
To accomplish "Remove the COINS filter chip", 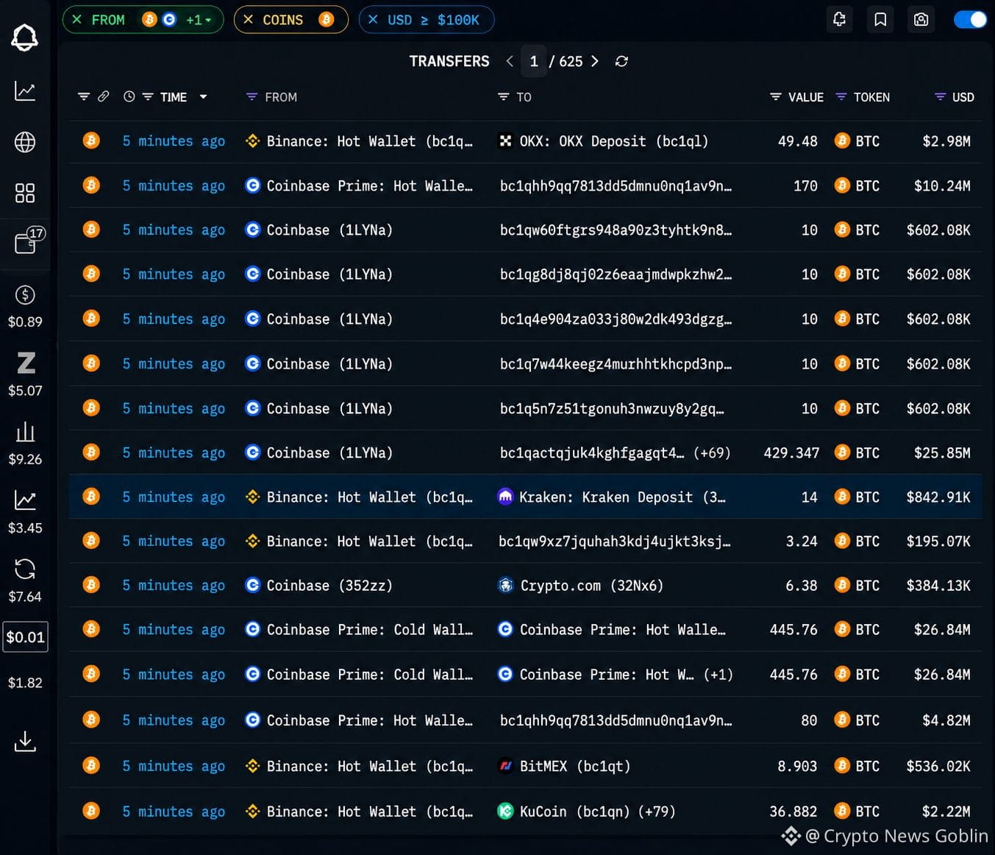I will pyautogui.click(x=249, y=19).
